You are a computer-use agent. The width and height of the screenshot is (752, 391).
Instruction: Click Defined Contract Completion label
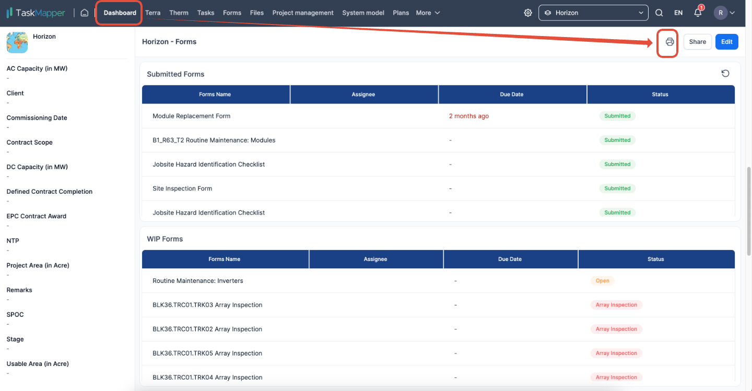50,192
